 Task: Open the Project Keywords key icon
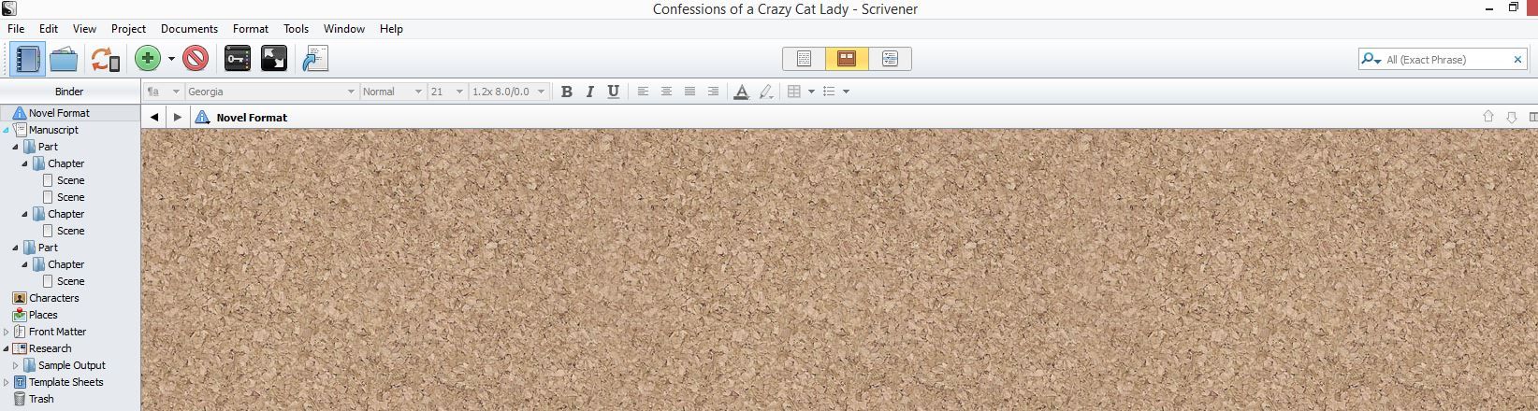coord(238,59)
